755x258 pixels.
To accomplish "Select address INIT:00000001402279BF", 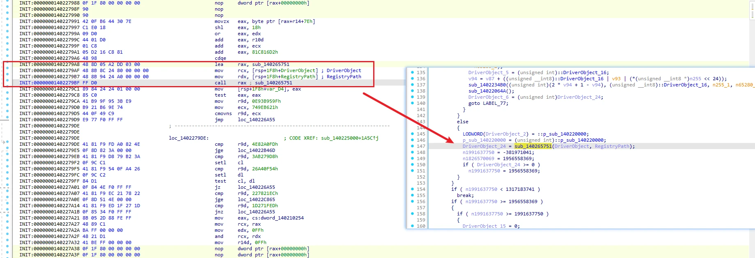I will (50, 83).
